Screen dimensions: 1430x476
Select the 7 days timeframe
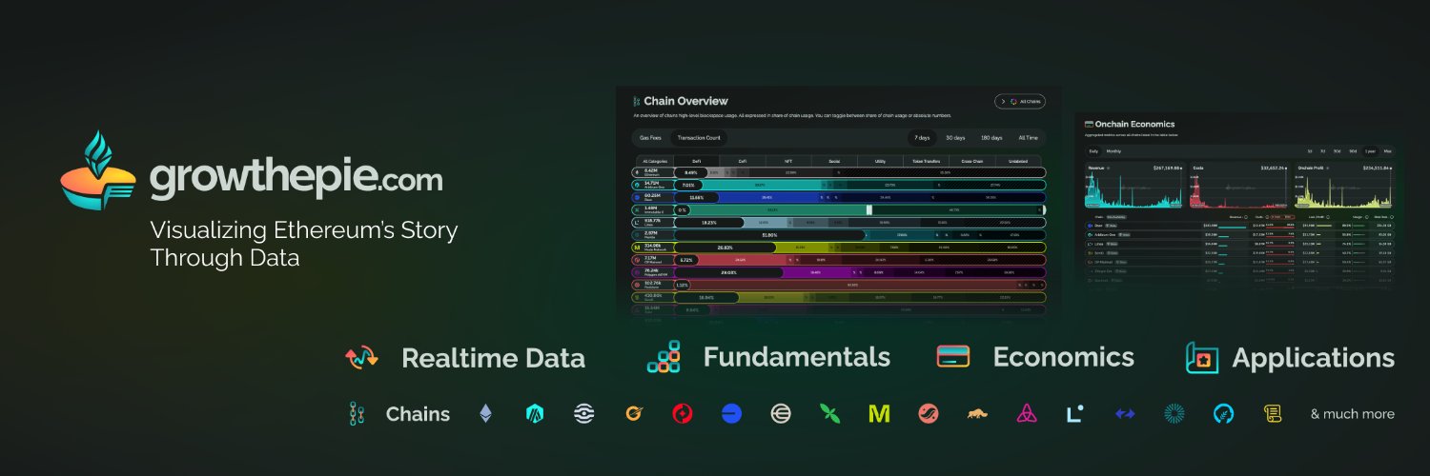pos(922,138)
